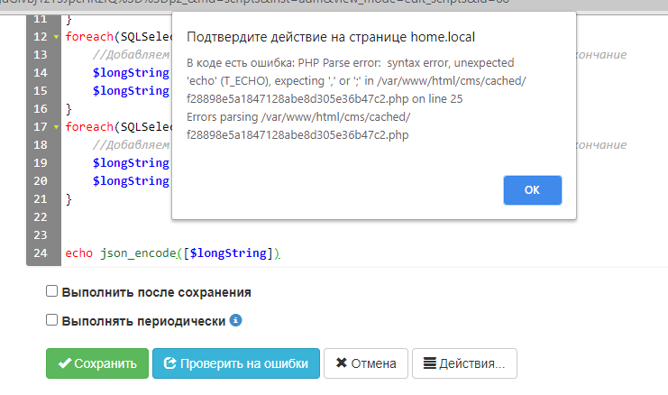This screenshot has height=395, width=668.
Task: Collapse the foreach block at line 17
Action: 57,127
